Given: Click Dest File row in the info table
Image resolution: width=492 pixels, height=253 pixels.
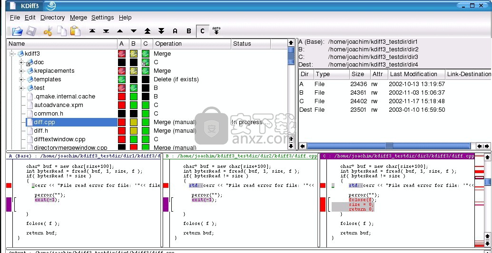Looking at the screenshot, I should tap(372, 110).
